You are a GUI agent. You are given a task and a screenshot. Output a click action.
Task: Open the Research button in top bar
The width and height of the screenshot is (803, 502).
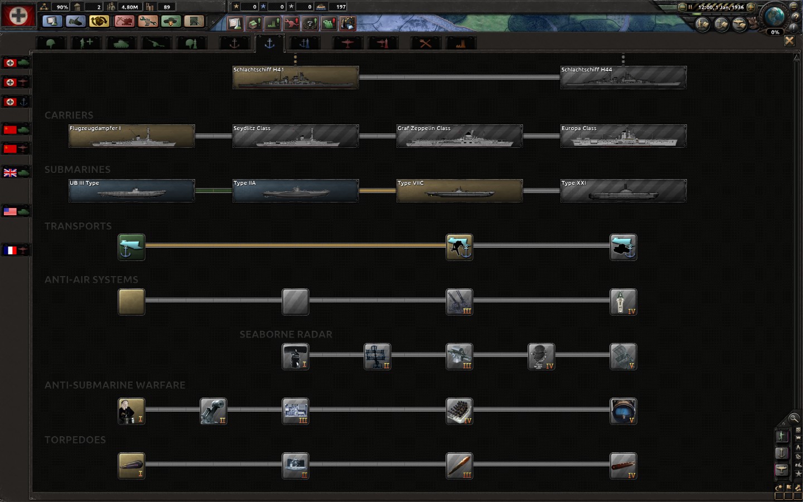52,21
